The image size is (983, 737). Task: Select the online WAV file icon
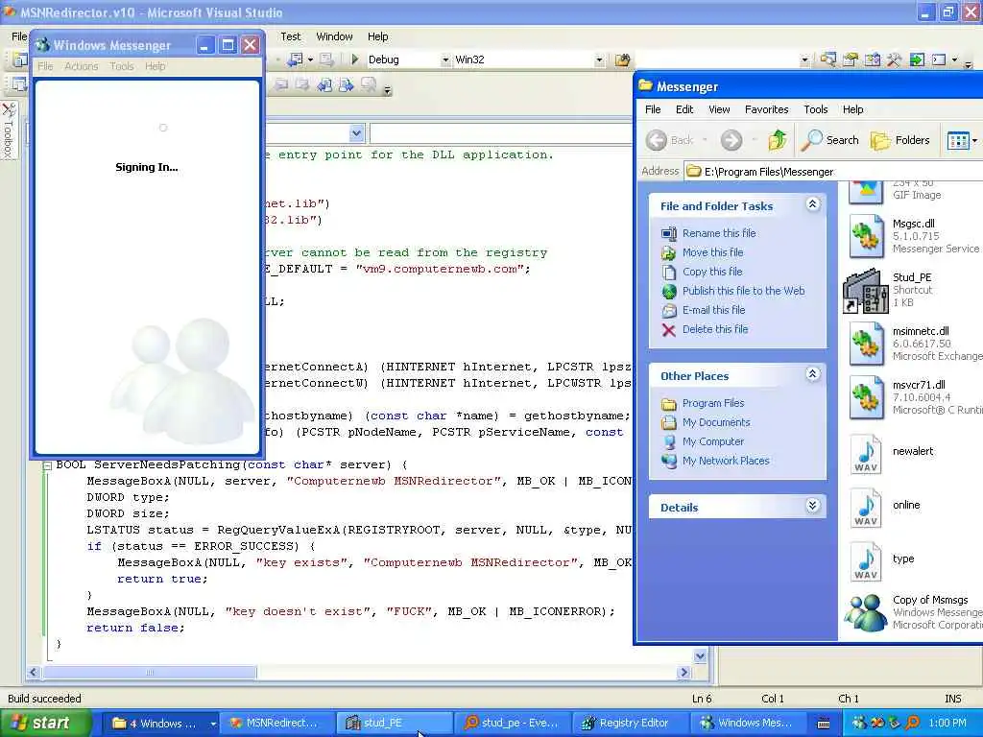point(866,508)
